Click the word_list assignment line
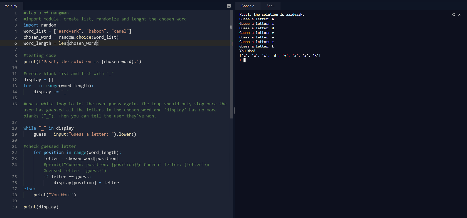The width and height of the screenshot is (467, 218). click(x=77, y=31)
